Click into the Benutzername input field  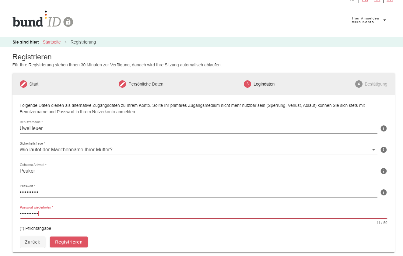coord(198,128)
